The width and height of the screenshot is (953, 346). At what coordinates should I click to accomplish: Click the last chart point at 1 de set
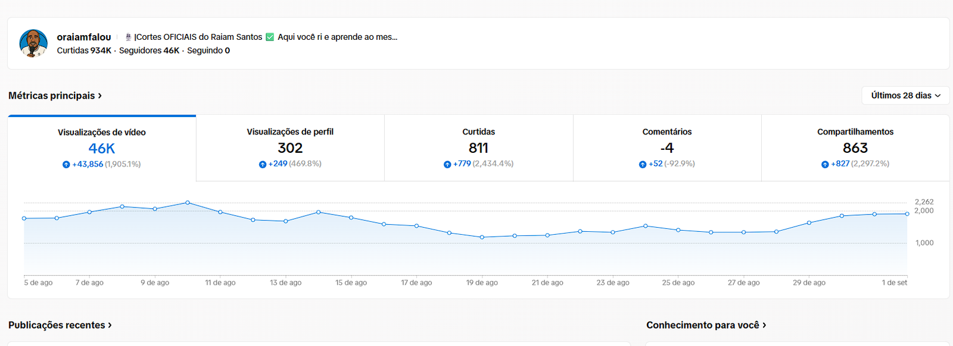tap(907, 214)
